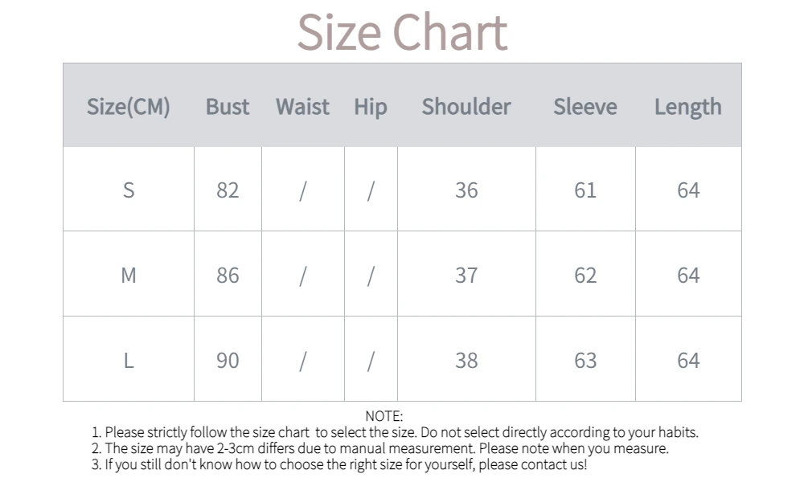
Task: Click the Length column header
Action: [x=687, y=107]
